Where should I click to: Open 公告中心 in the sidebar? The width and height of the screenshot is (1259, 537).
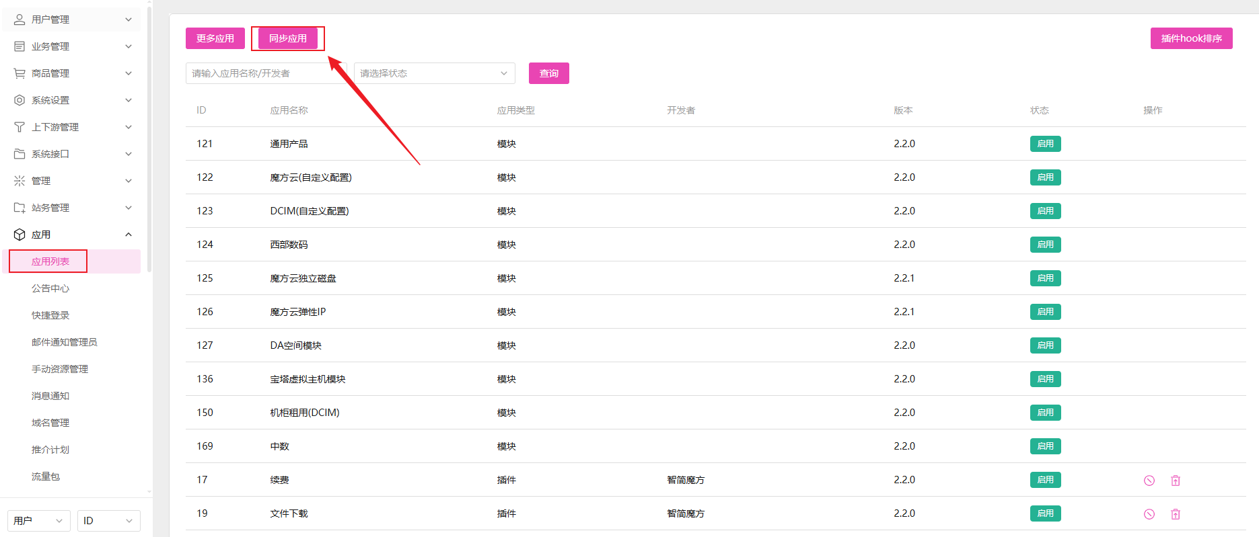tap(50, 288)
